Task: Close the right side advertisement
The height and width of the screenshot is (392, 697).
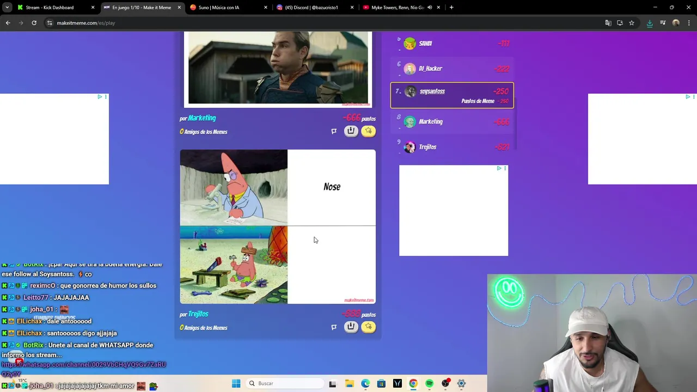Action: pos(694,97)
